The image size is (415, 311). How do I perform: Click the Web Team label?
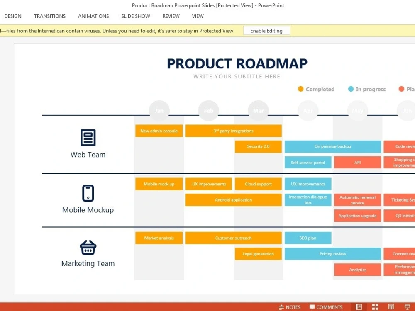(x=88, y=155)
